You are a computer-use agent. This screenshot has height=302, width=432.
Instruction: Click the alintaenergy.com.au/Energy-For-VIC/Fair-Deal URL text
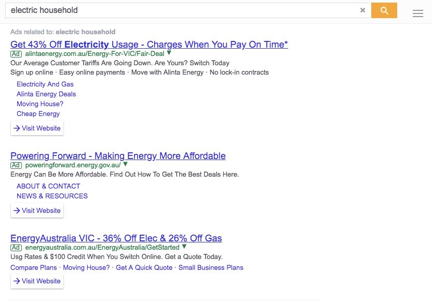tap(95, 54)
